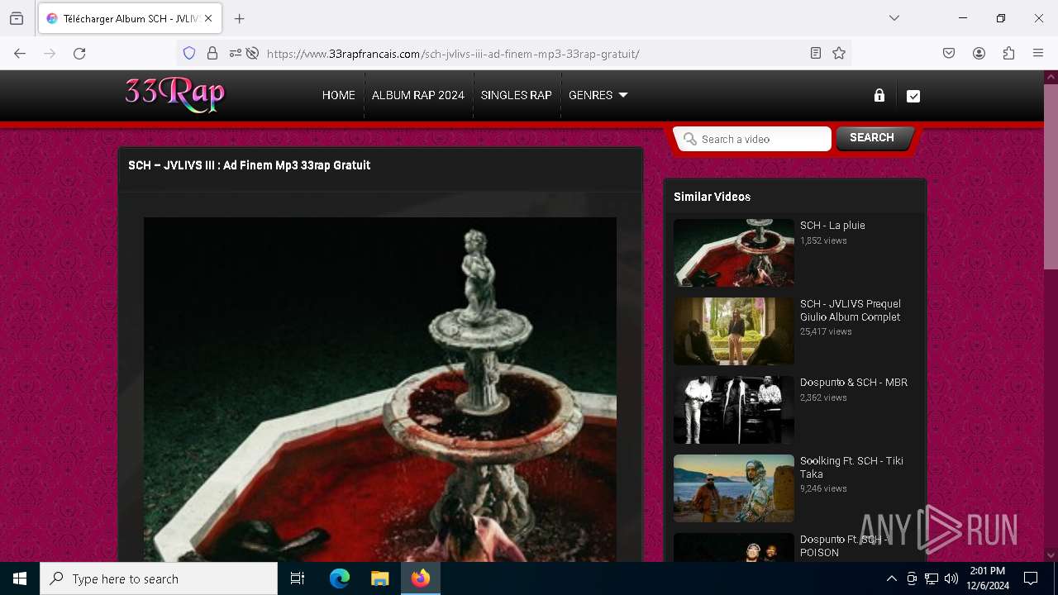Viewport: 1058px width, 595px height.
Task: Click the SEARCH button
Action: tap(872, 138)
